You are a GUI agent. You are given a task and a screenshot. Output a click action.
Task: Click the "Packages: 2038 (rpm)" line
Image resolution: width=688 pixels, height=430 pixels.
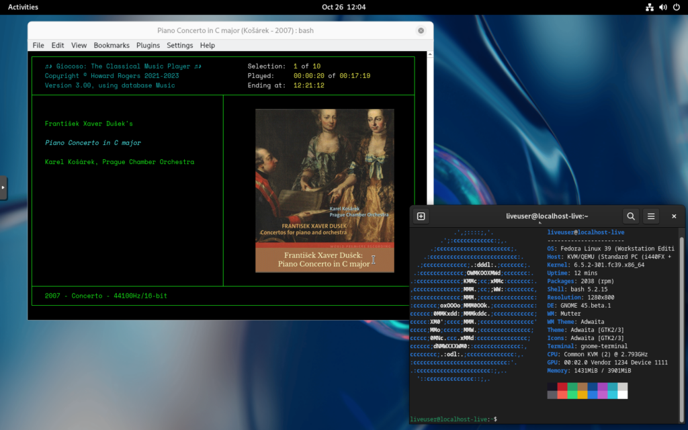[580, 282]
